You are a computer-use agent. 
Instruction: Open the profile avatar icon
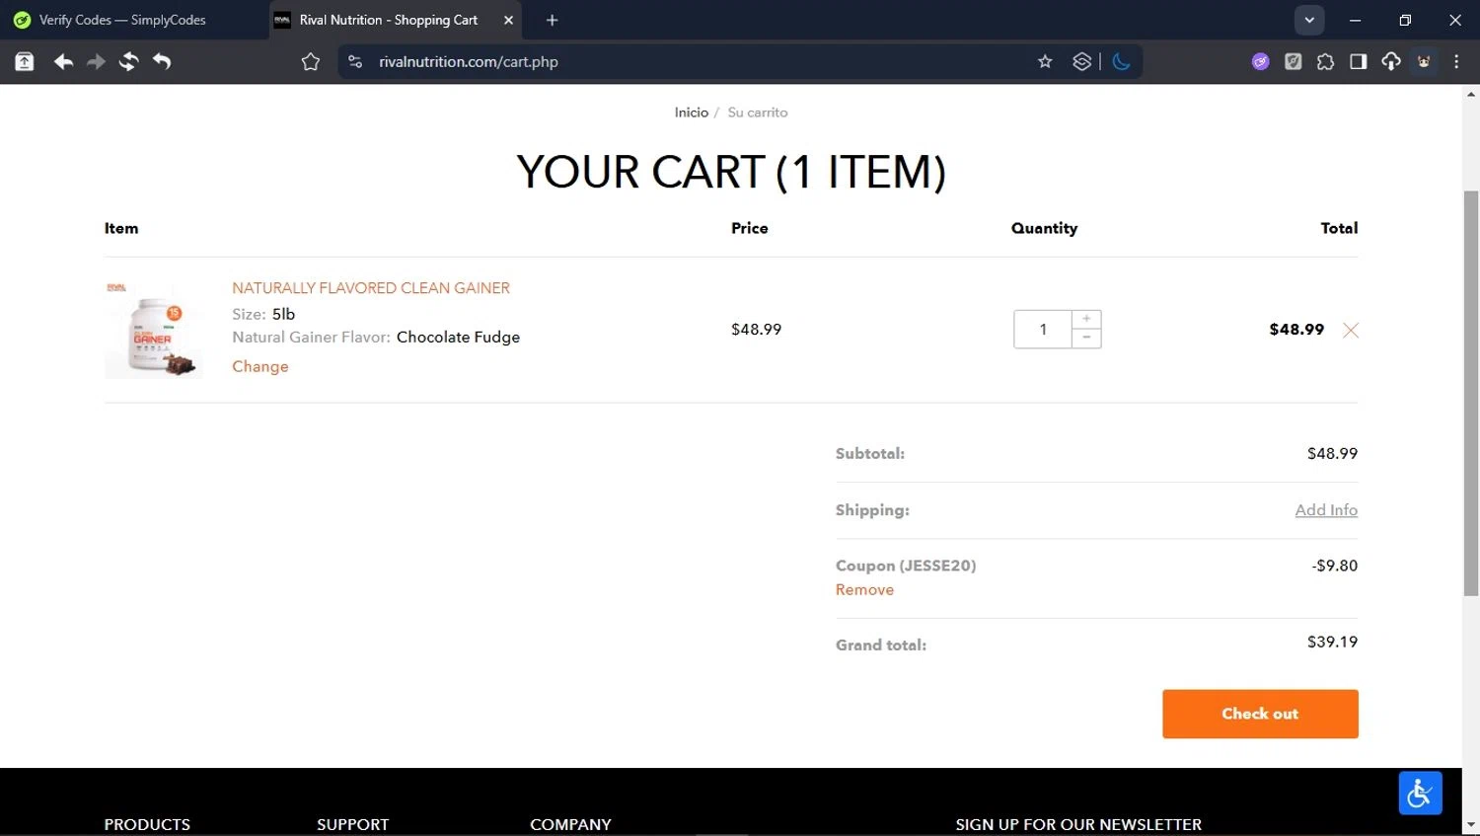tap(1424, 62)
